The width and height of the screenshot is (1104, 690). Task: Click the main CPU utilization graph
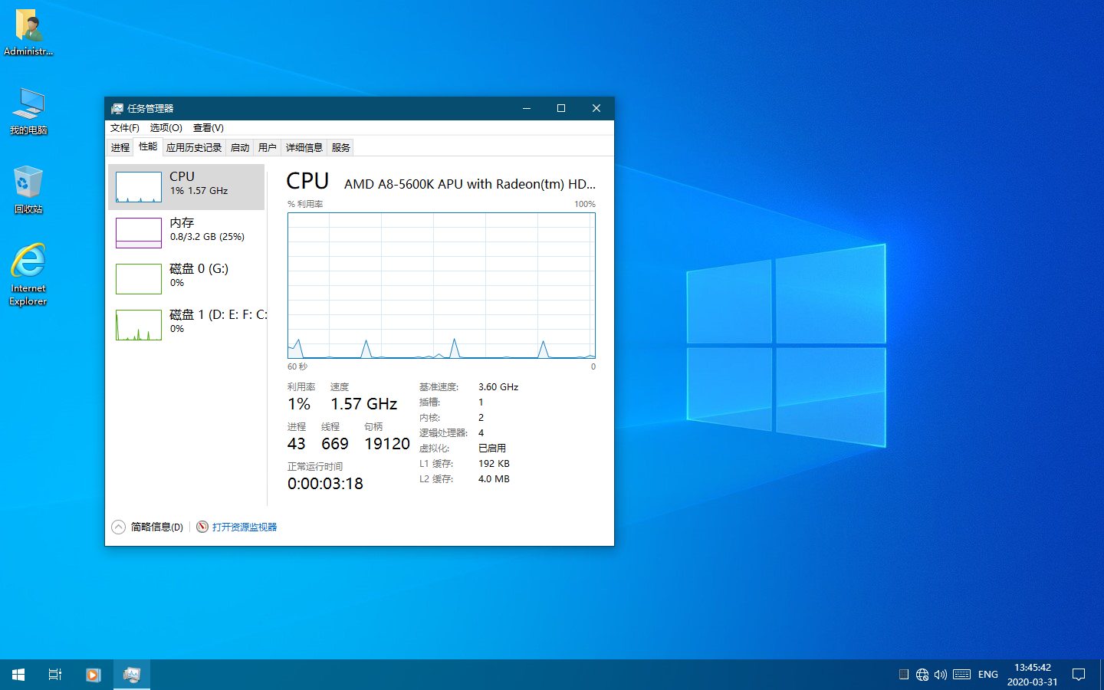coord(442,285)
